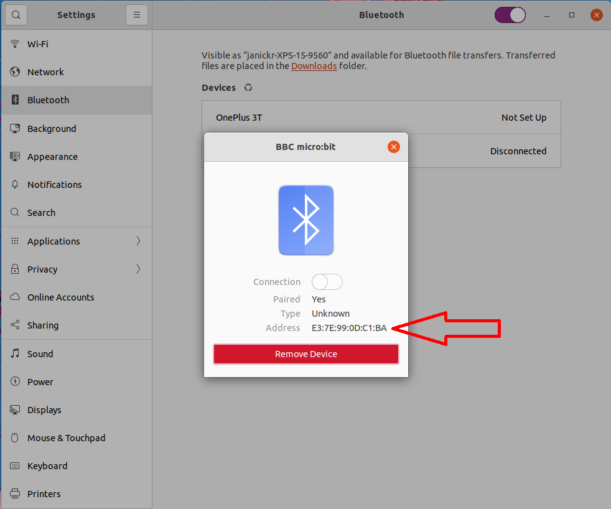Open Online Accounts settings
This screenshot has width=611, height=509.
[x=77, y=297]
